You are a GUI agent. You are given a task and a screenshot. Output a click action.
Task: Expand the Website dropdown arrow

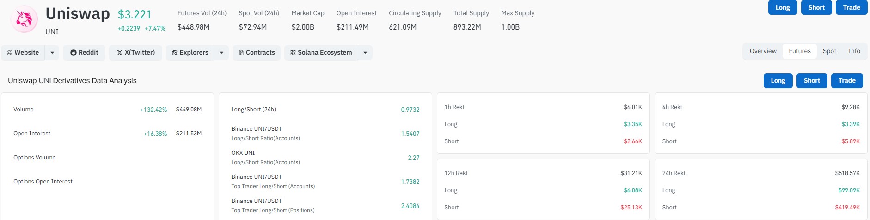coord(52,53)
